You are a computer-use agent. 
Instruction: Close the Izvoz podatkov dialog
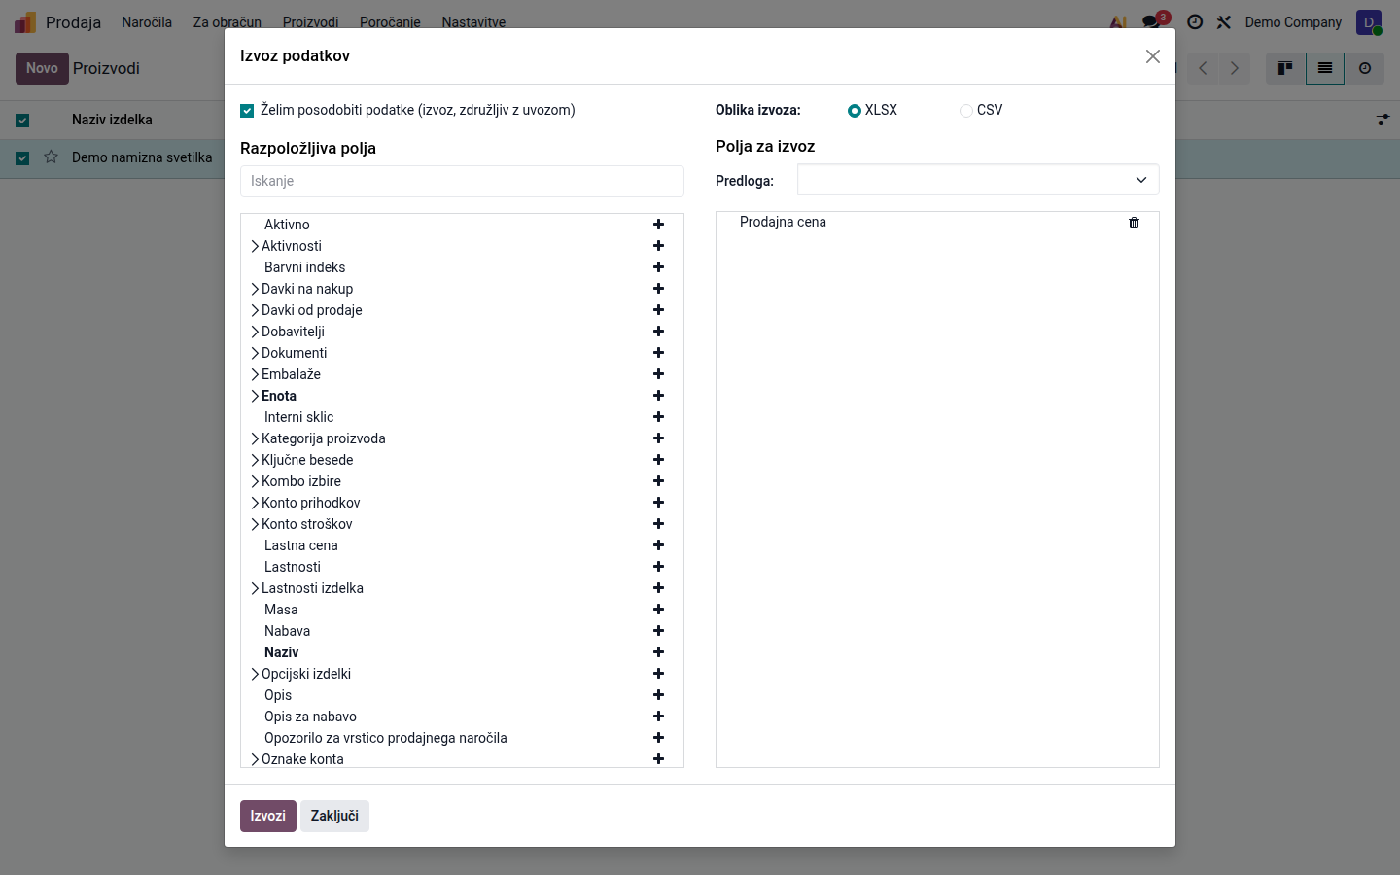point(1153,56)
